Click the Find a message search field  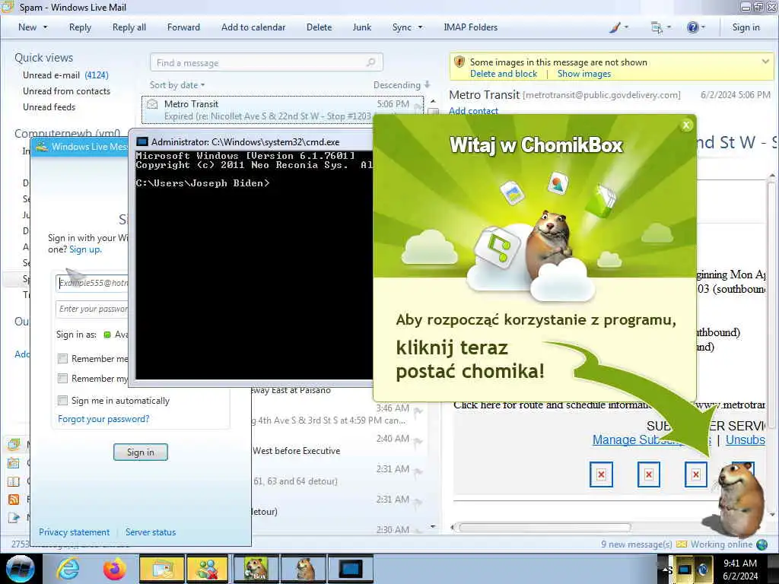coord(266,62)
